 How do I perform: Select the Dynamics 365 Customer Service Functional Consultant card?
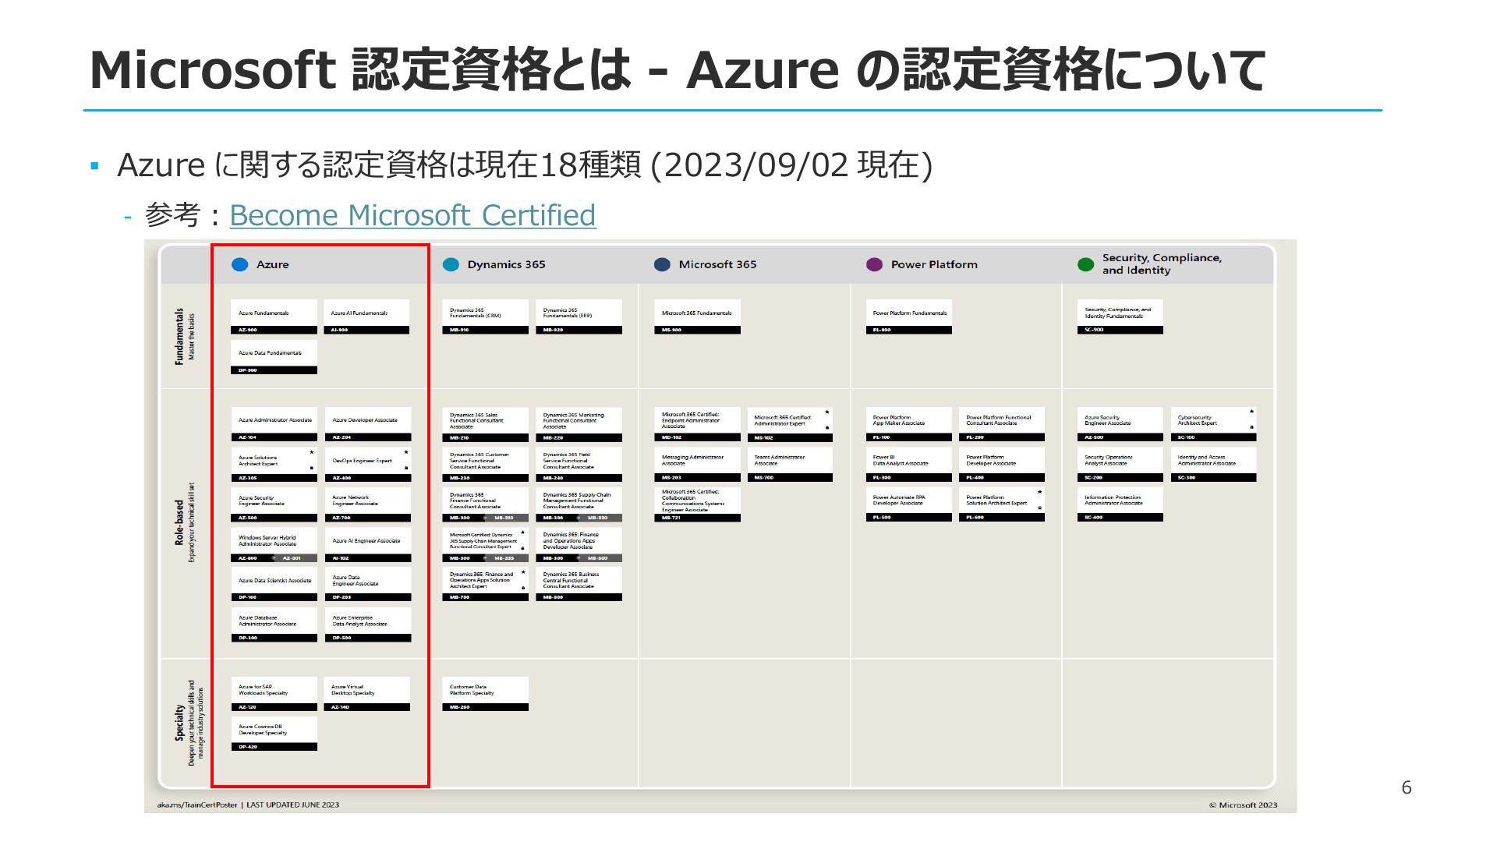coord(485,465)
